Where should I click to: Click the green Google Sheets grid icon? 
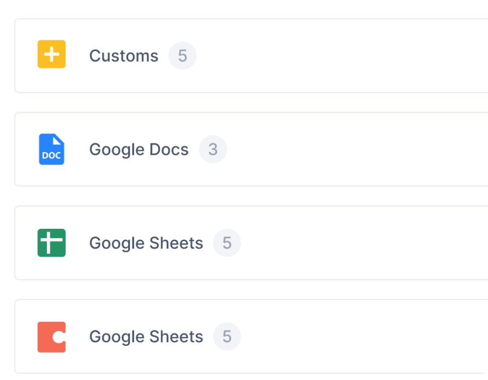pyautogui.click(x=51, y=243)
